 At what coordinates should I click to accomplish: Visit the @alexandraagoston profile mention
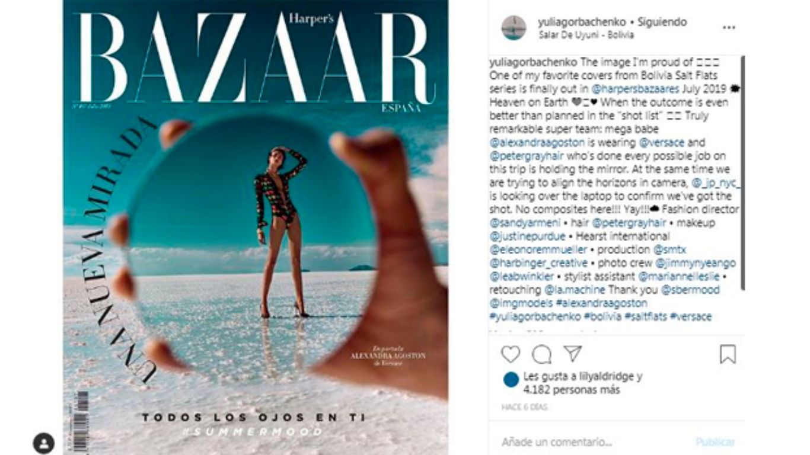537,143
